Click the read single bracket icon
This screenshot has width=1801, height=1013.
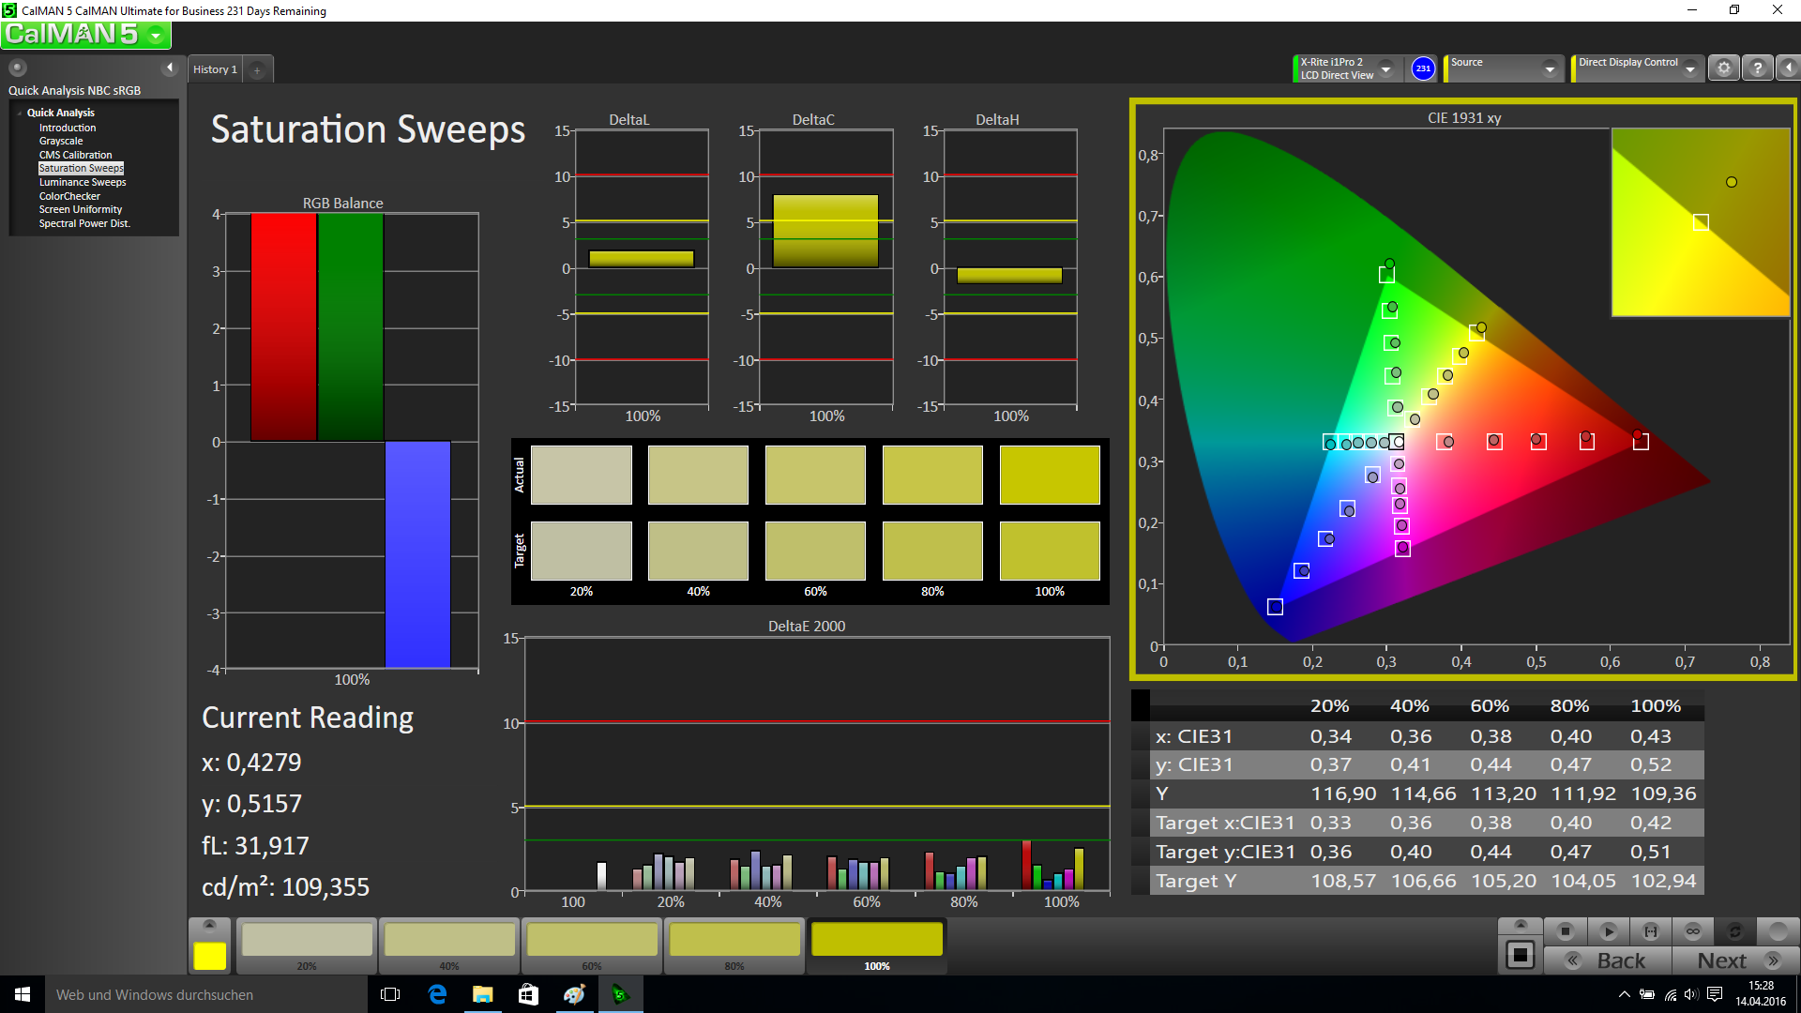pos(1650,931)
